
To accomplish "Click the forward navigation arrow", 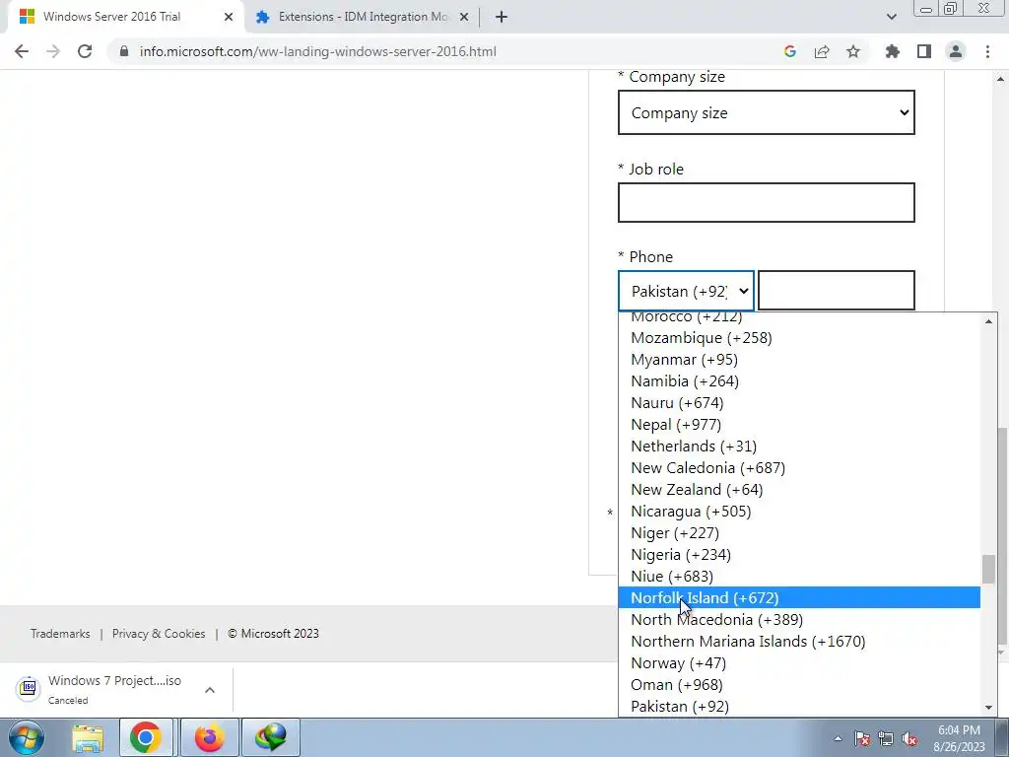I will point(53,51).
